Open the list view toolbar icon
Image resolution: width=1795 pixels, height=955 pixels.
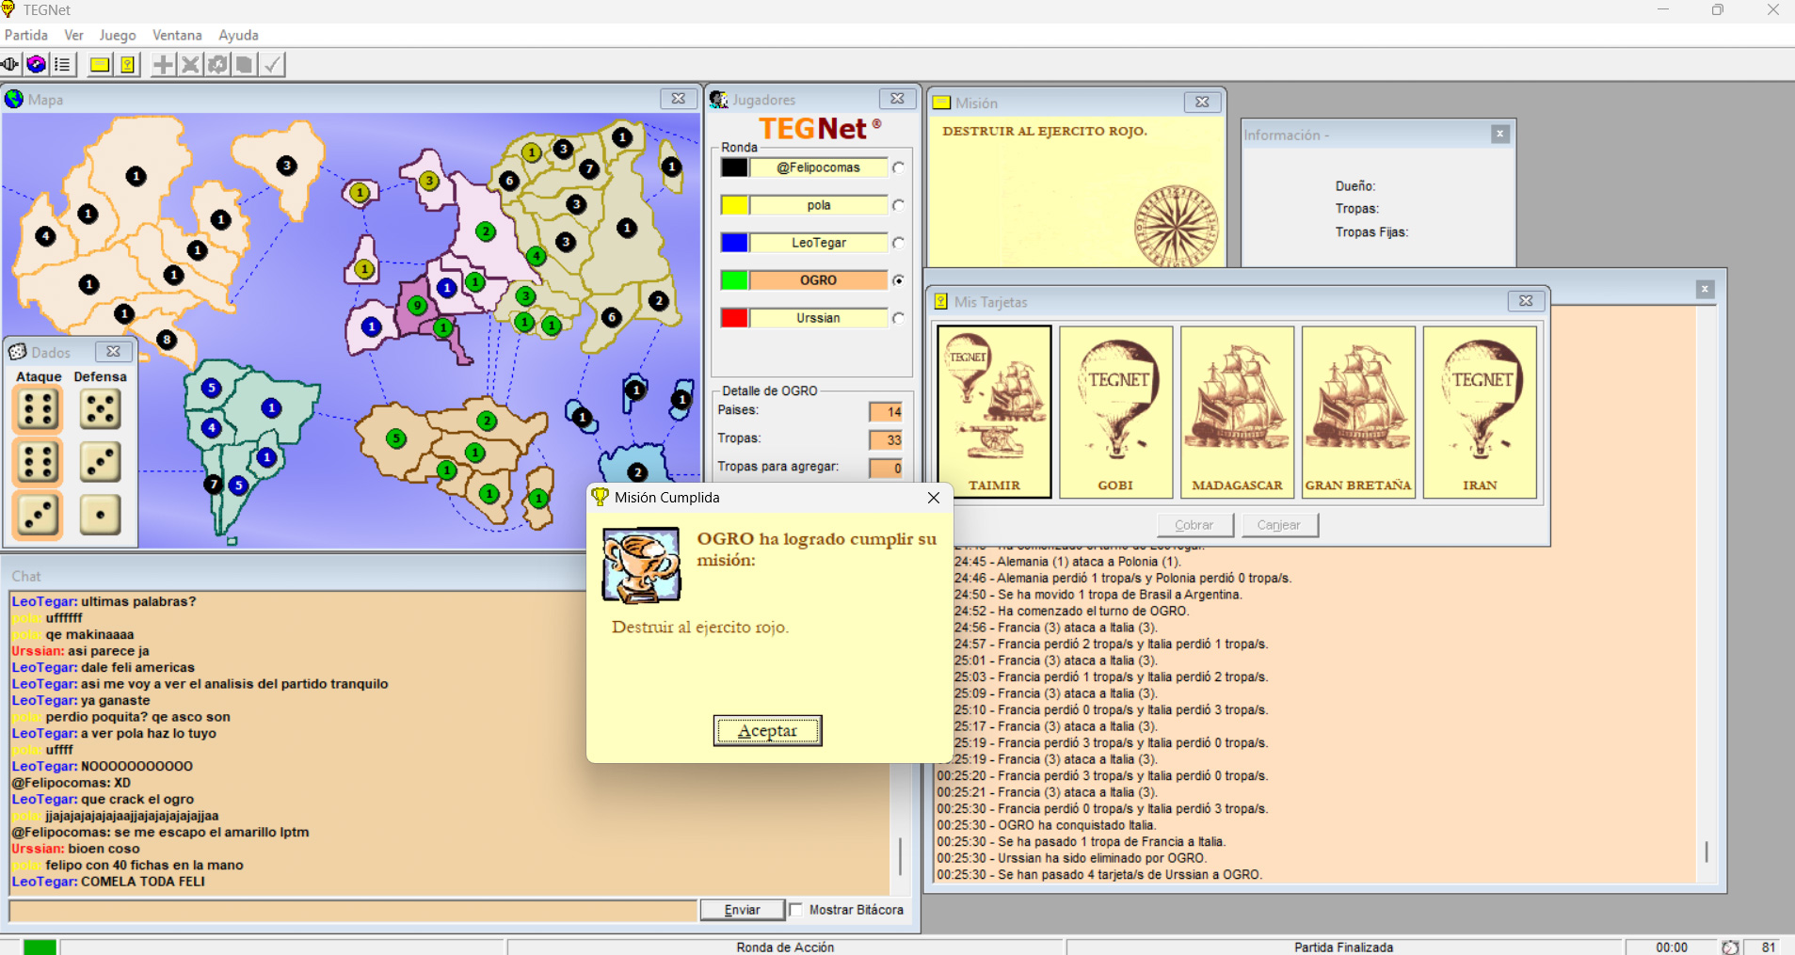coord(63,65)
